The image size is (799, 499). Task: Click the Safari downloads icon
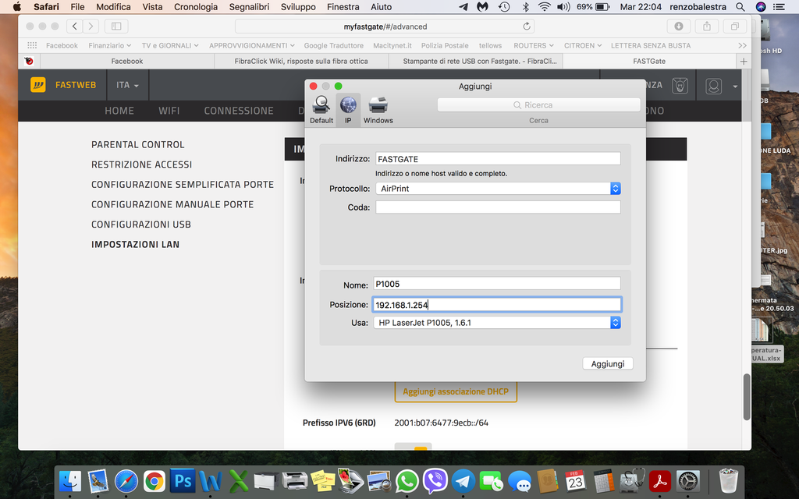678,26
